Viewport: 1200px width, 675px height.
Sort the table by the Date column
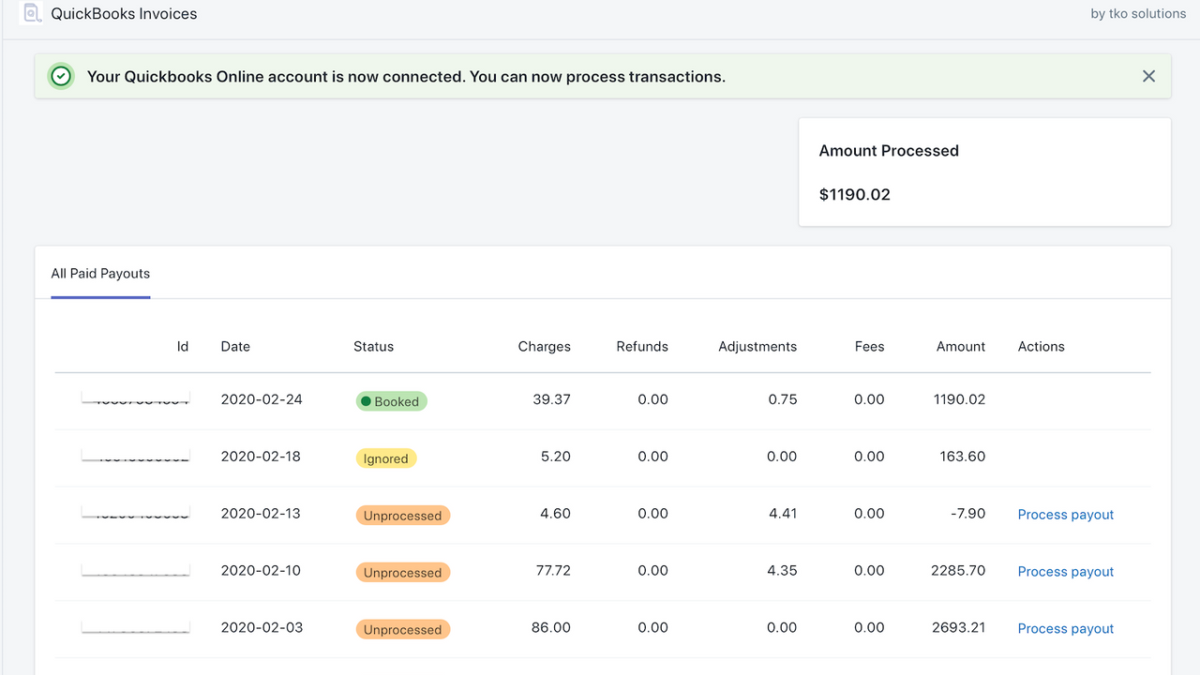point(235,346)
